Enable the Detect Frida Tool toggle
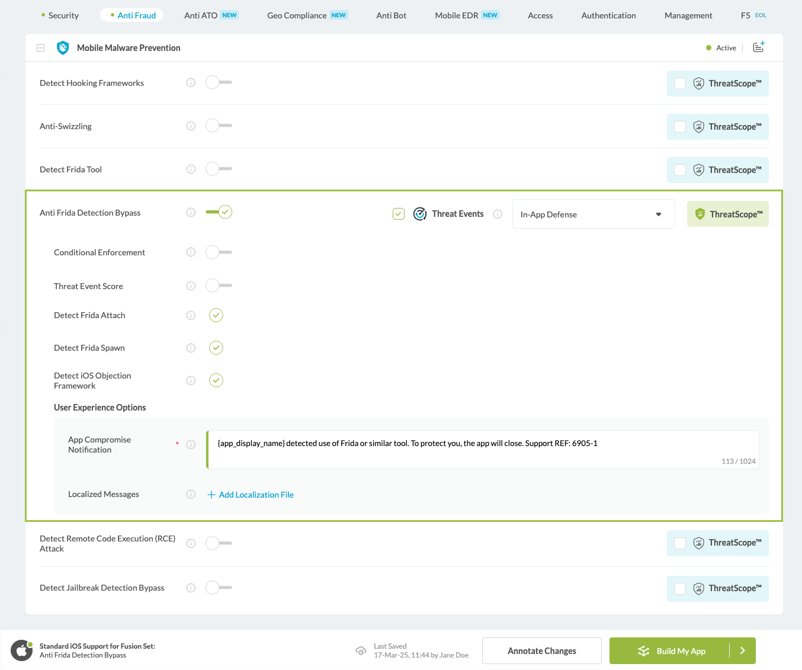Screen dimensions: 802x670 tap(219, 169)
